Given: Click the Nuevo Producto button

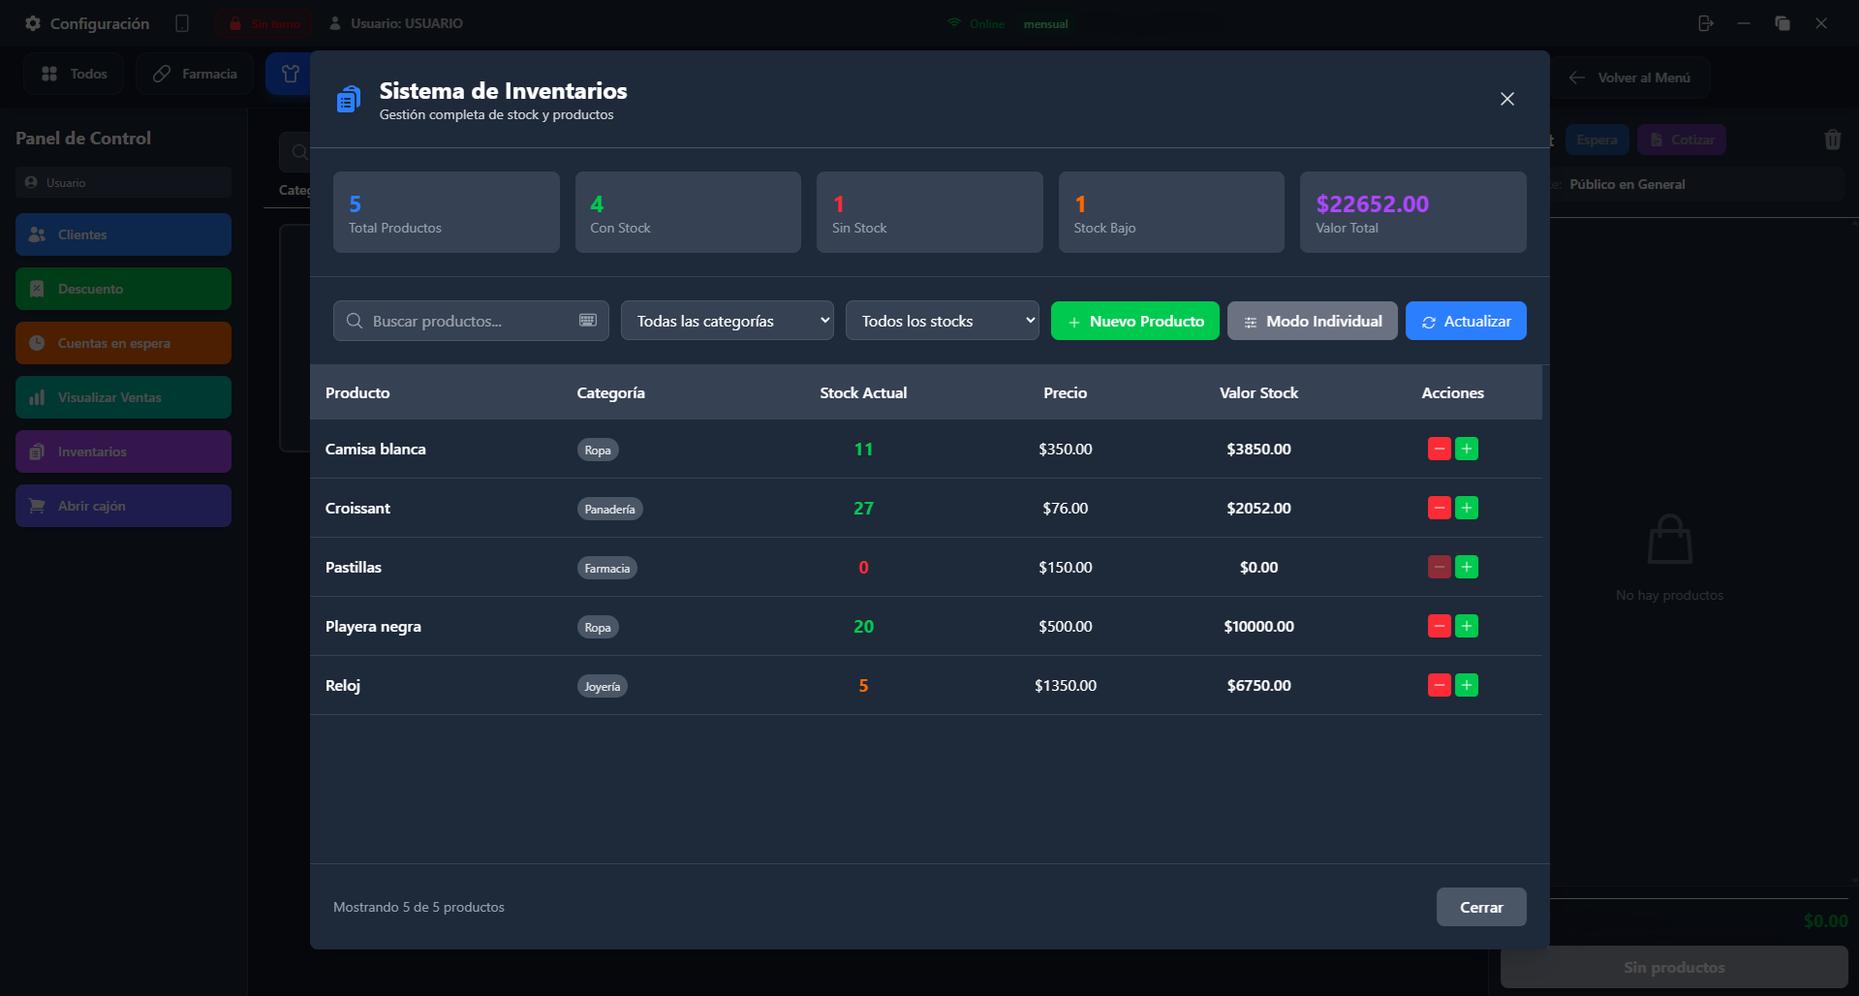Looking at the screenshot, I should click(1134, 321).
